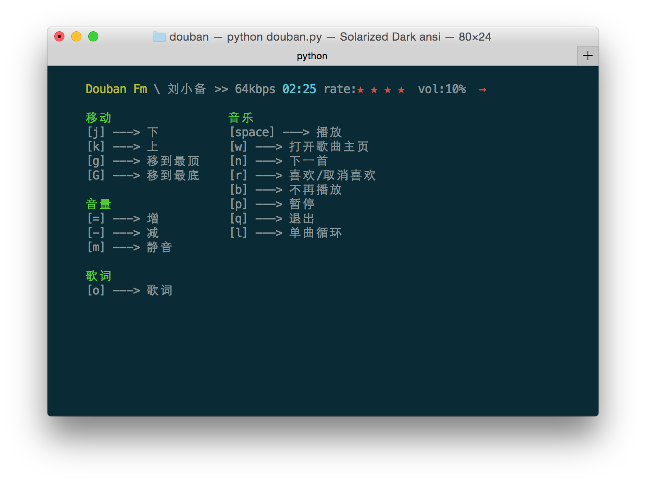Image resolution: width=646 pixels, height=484 pixels.
Task: Click the '移动' section heading
Action: coord(98,118)
